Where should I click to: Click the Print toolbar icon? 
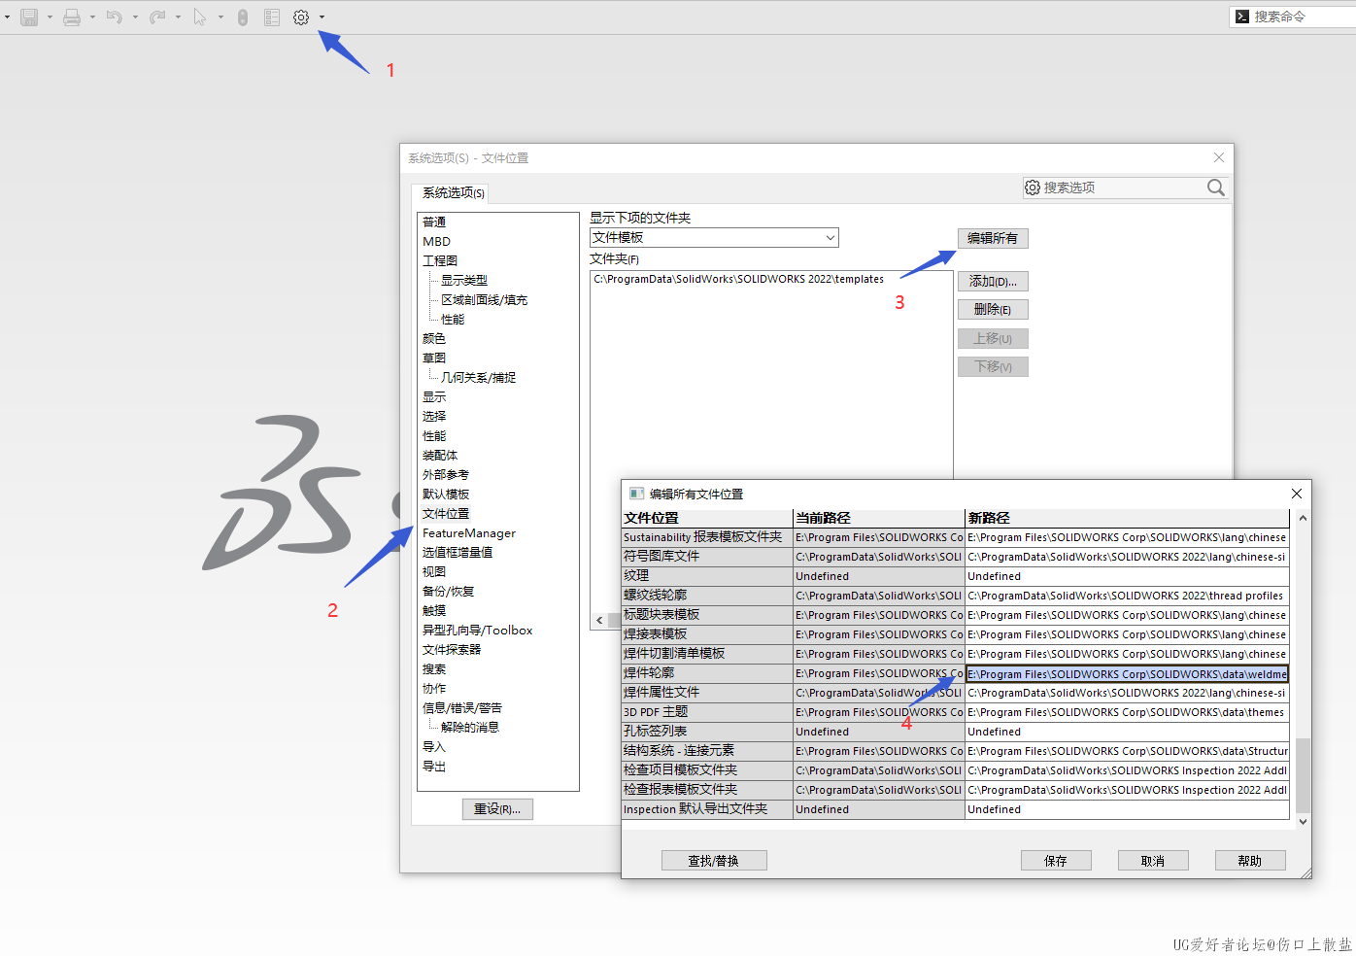point(72,17)
